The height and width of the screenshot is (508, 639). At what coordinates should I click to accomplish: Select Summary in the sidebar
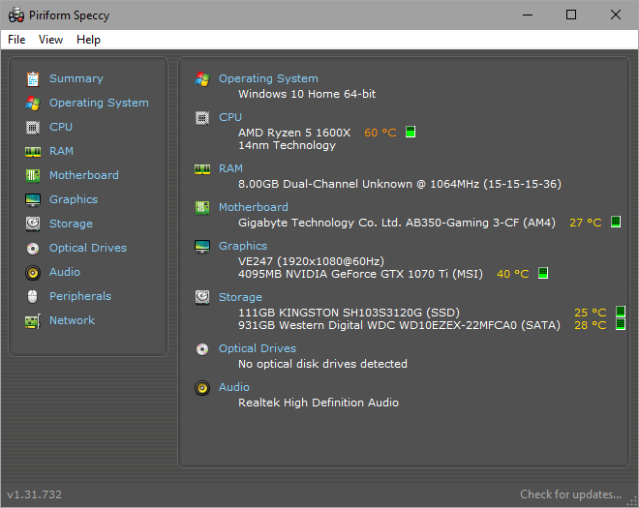point(76,78)
